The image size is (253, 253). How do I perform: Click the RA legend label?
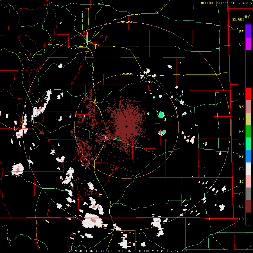pyautogui.click(x=241, y=144)
